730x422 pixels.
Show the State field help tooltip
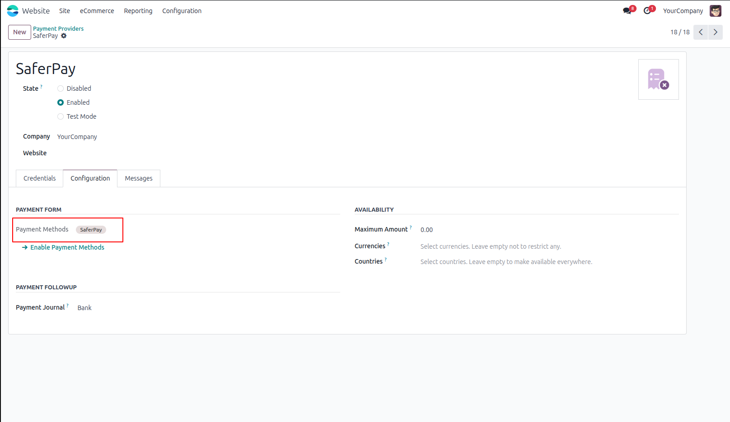pyautogui.click(x=41, y=86)
